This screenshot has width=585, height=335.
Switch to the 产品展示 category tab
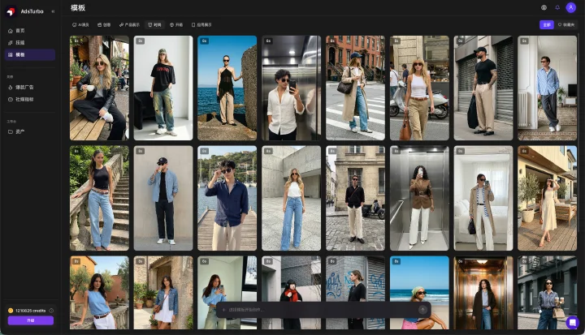point(129,25)
